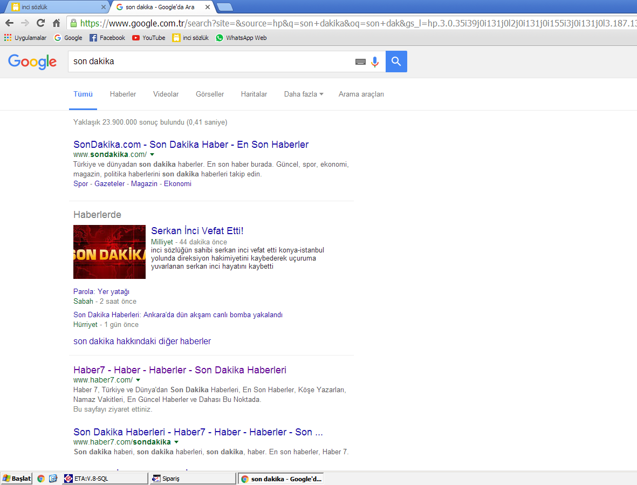Expand arrow next to www.sondakika.com
The image size is (637, 485).
(152, 155)
